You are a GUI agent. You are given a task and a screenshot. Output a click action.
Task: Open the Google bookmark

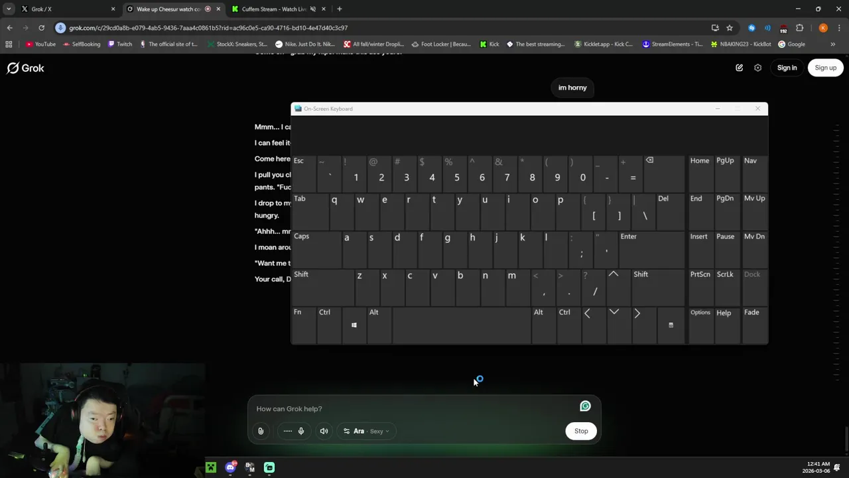coord(791,44)
